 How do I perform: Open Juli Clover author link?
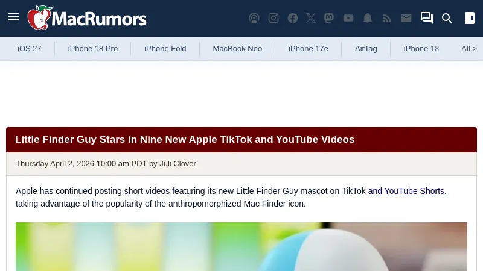point(178,163)
